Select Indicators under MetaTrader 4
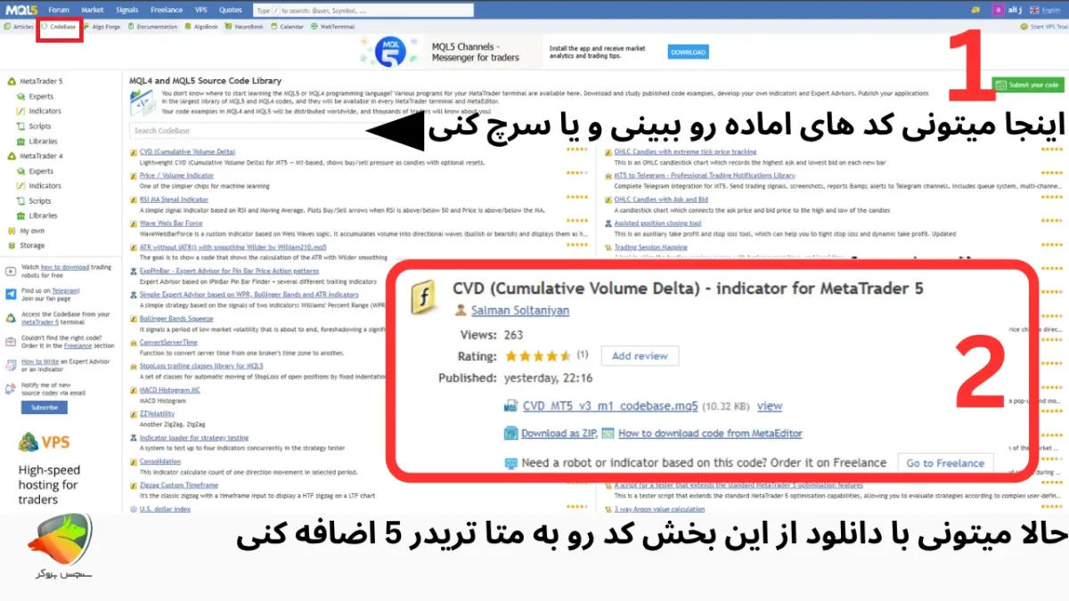 [38, 186]
